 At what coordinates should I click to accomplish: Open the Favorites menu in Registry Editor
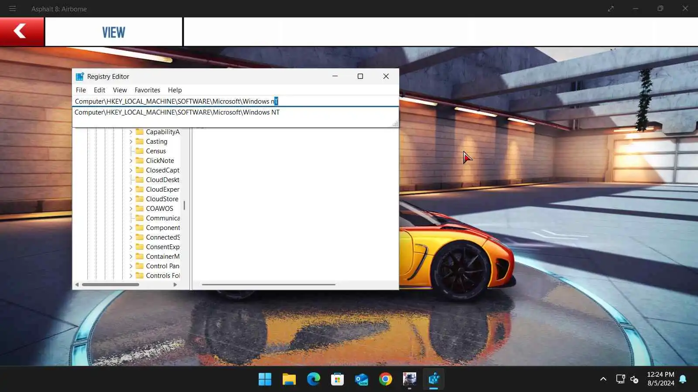tap(147, 90)
